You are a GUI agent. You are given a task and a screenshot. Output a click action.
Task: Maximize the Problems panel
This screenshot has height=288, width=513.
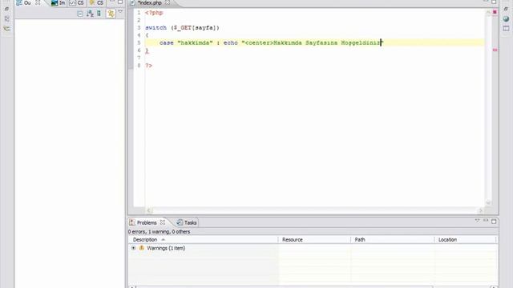494,222
